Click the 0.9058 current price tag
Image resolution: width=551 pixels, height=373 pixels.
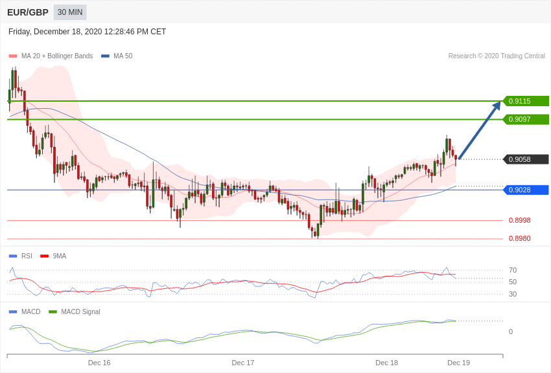(x=526, y=159)
